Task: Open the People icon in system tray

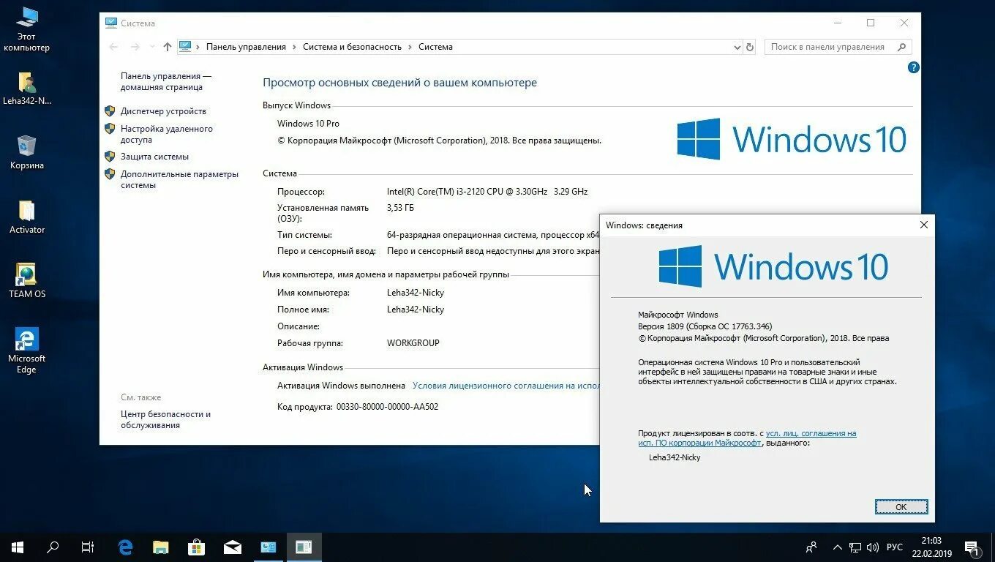Action: point(811,547)
